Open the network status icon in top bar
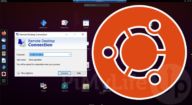This screenshot has width=192, height=105. (185, 1)
